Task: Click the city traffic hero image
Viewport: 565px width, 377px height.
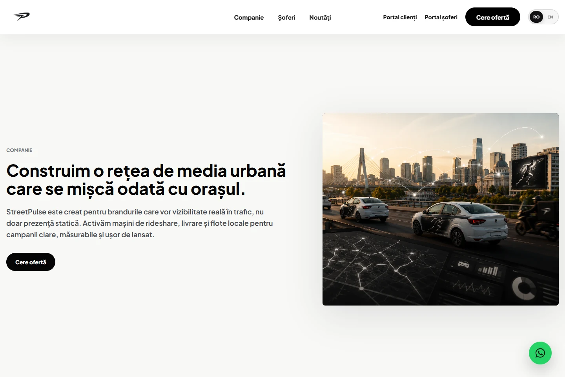Action: [441, 209]
